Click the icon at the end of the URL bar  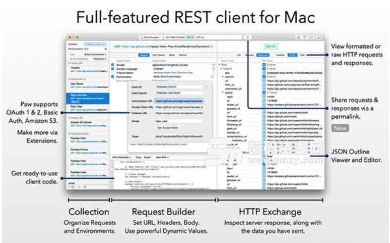pos(211,47)
